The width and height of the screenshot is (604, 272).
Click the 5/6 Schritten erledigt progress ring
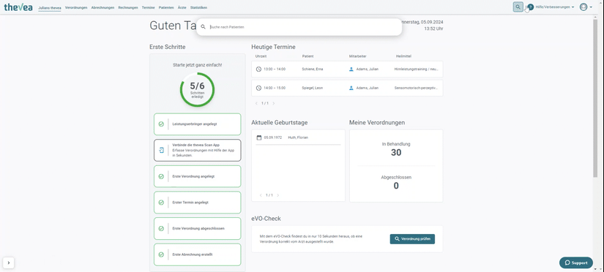point(197,90)
